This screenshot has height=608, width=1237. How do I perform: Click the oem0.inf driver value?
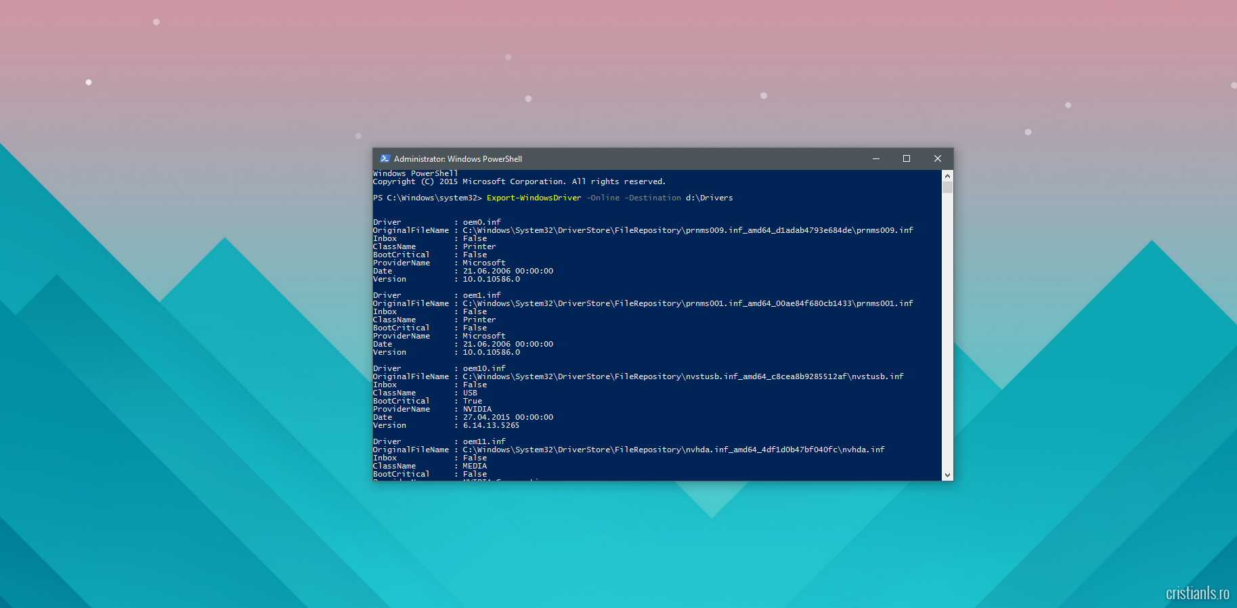[x=481, y=222]
